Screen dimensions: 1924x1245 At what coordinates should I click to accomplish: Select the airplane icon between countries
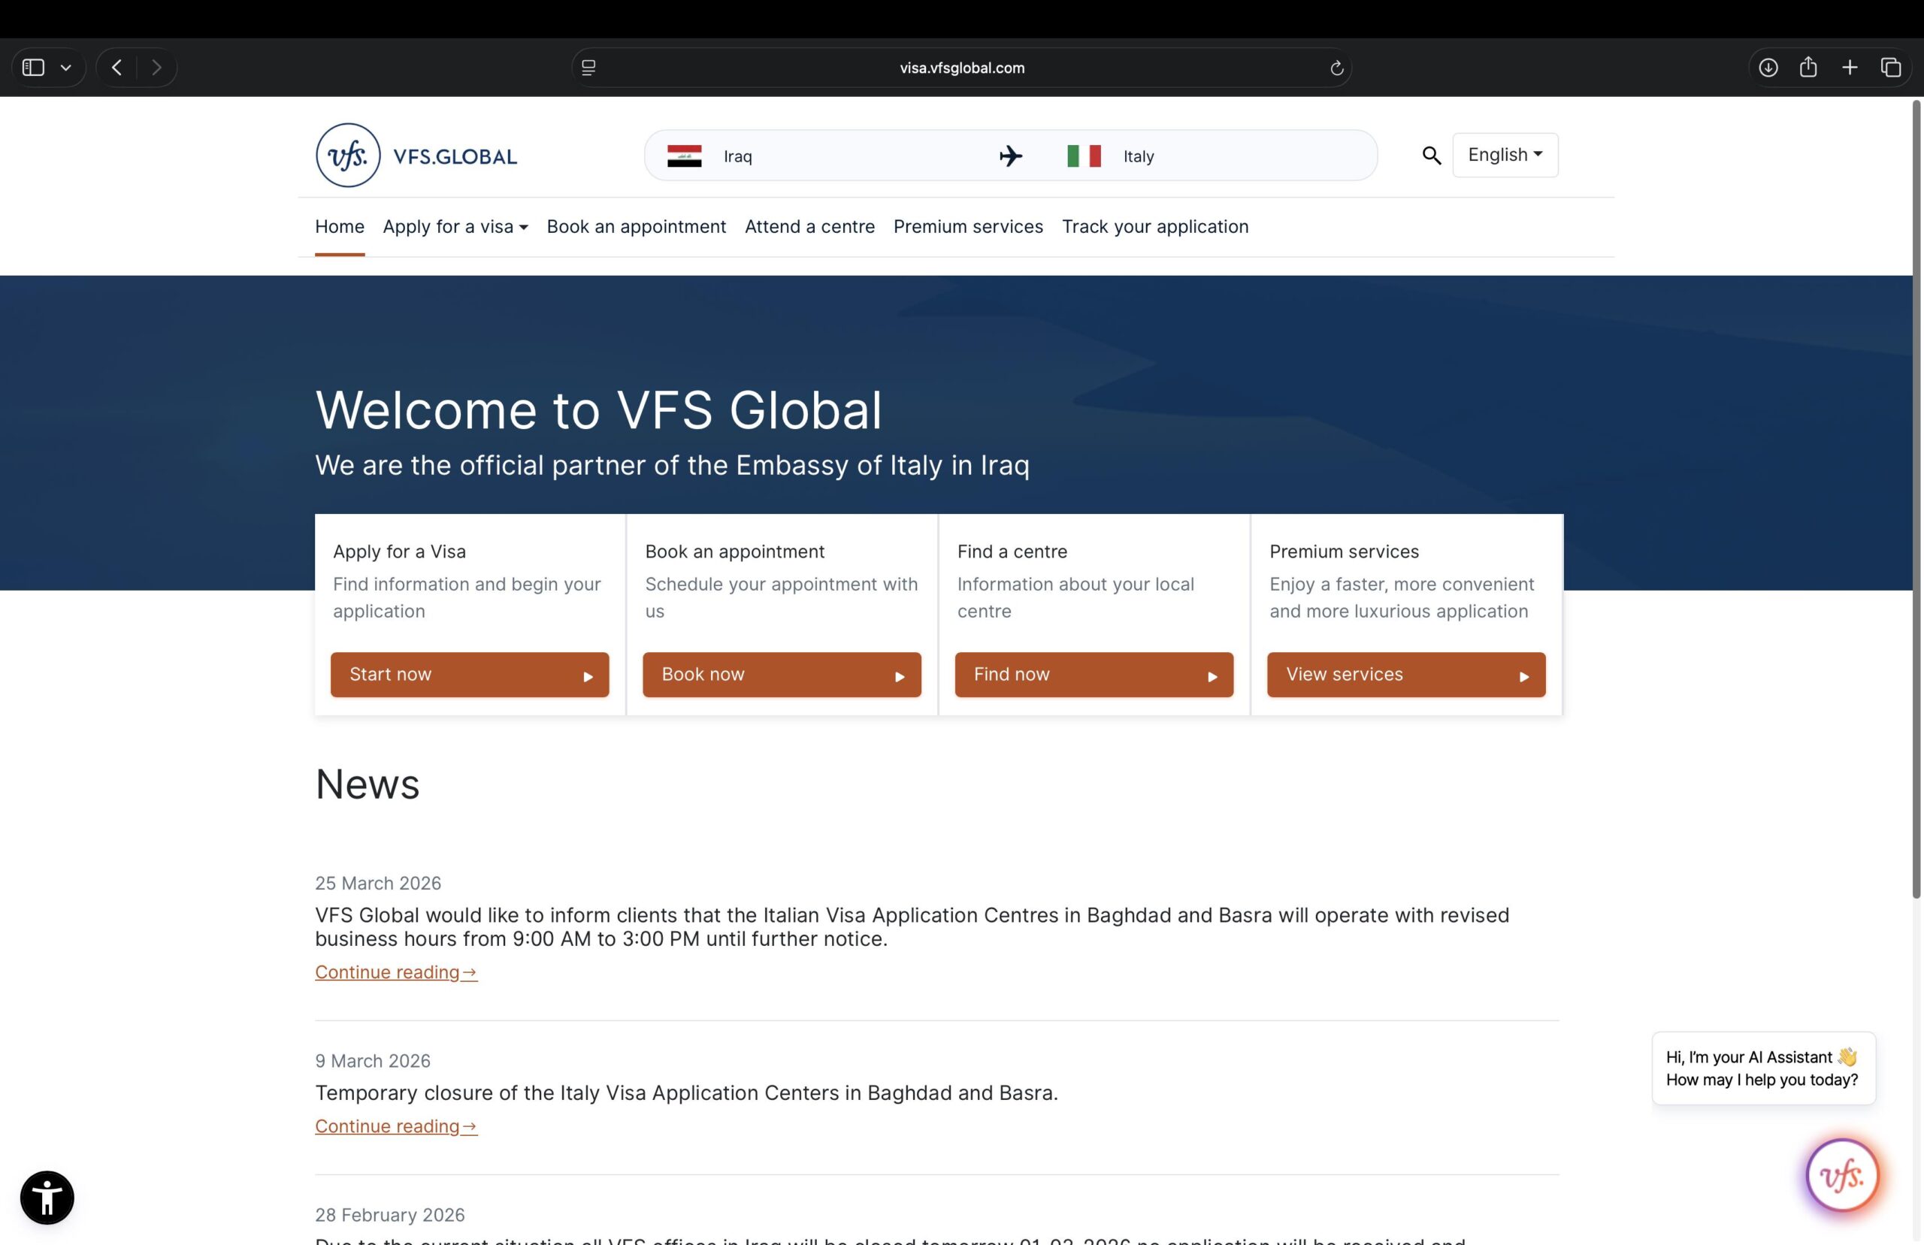point(1011,156)
